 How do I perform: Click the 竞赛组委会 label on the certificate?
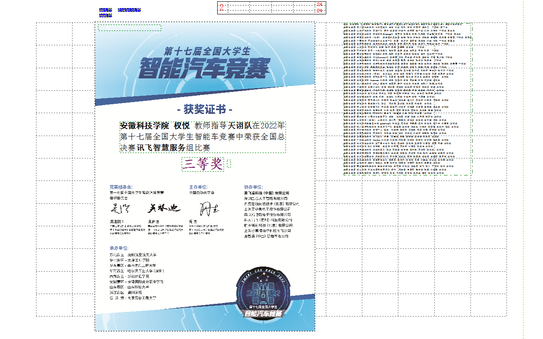pos(121,187)
